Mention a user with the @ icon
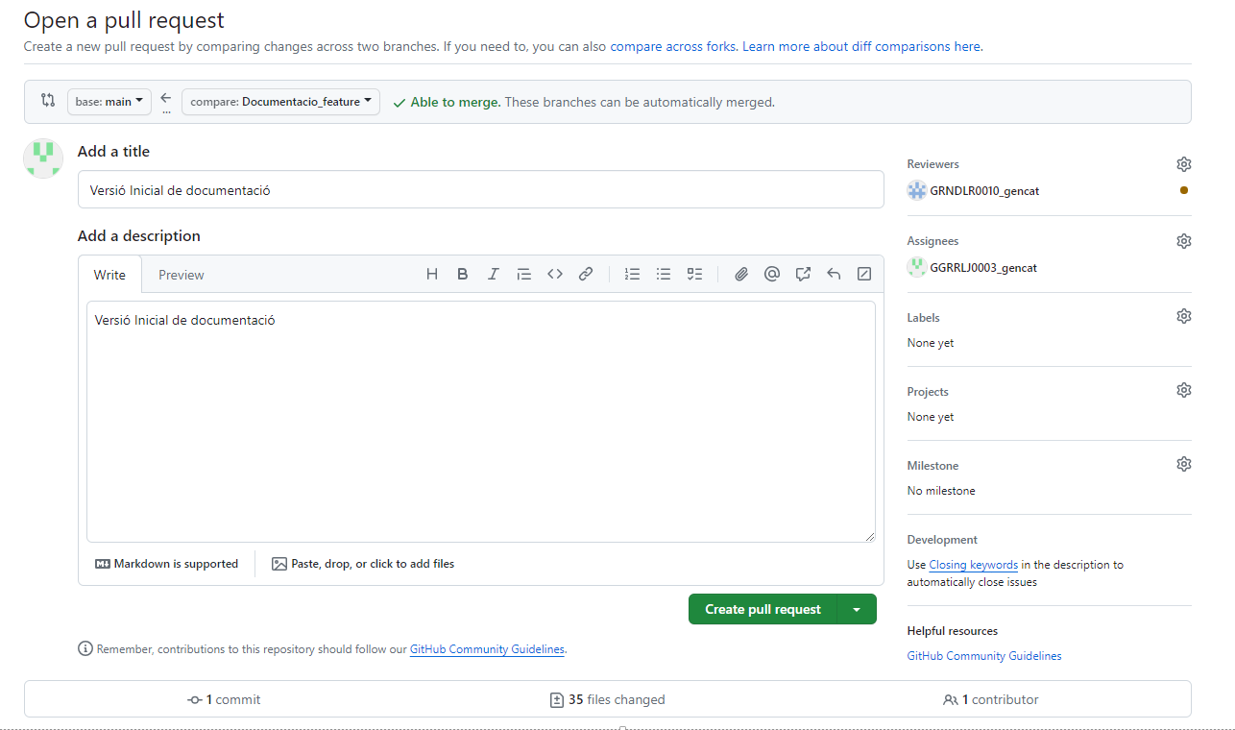Viewport: 1235px width, 730px height. pos(772,274)
